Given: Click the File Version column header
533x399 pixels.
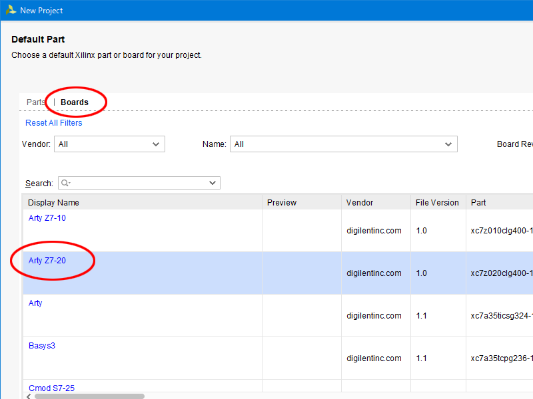Looking at the screenshot, I should pyautogui.click(x=437, y=203).
